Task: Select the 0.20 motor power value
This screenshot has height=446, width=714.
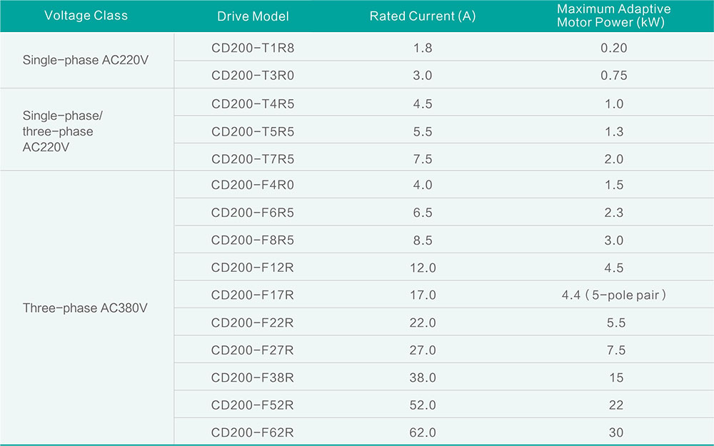Action: click(614, 48)
